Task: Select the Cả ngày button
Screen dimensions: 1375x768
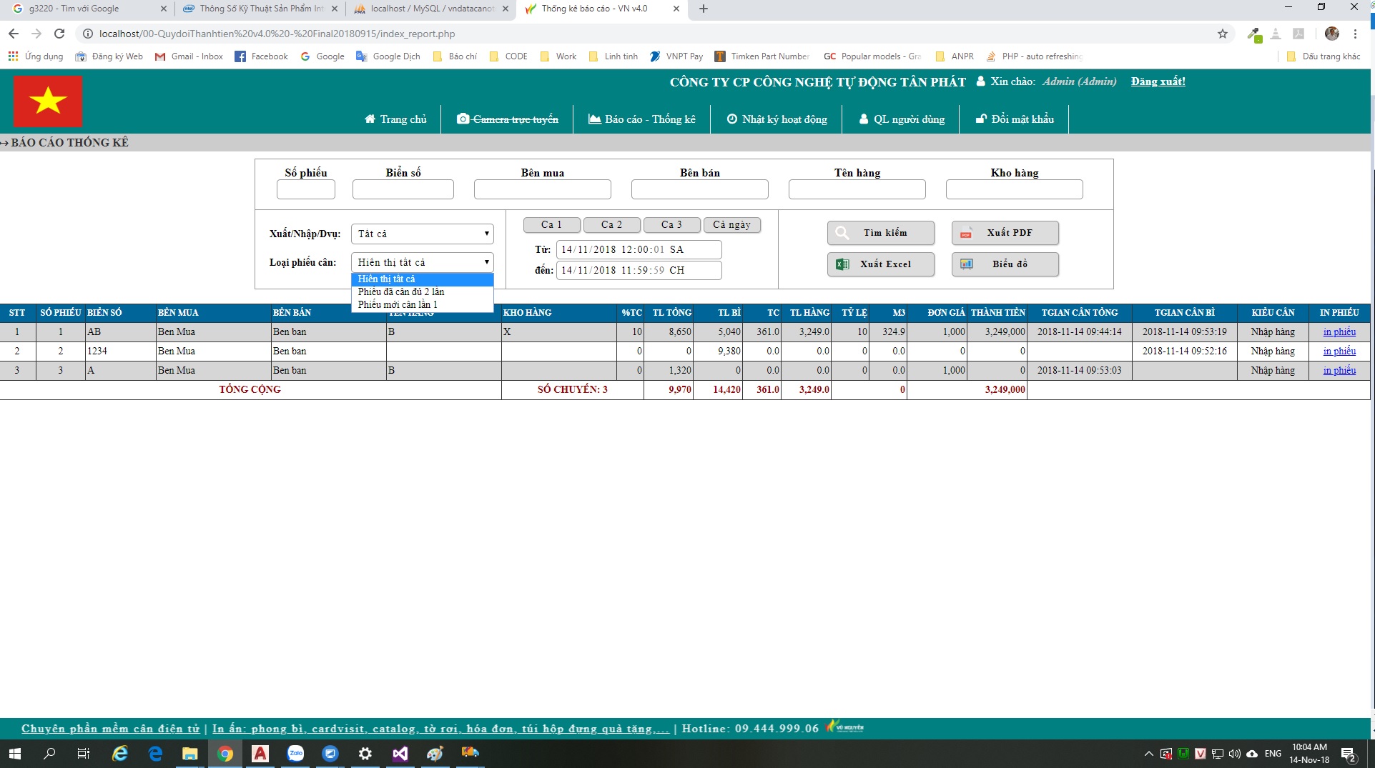Action: coord(732,225)
